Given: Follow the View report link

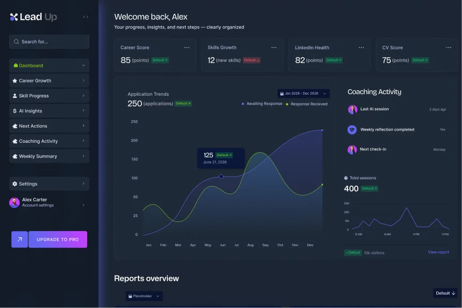Looking at the screenshot, I should 438,252.
